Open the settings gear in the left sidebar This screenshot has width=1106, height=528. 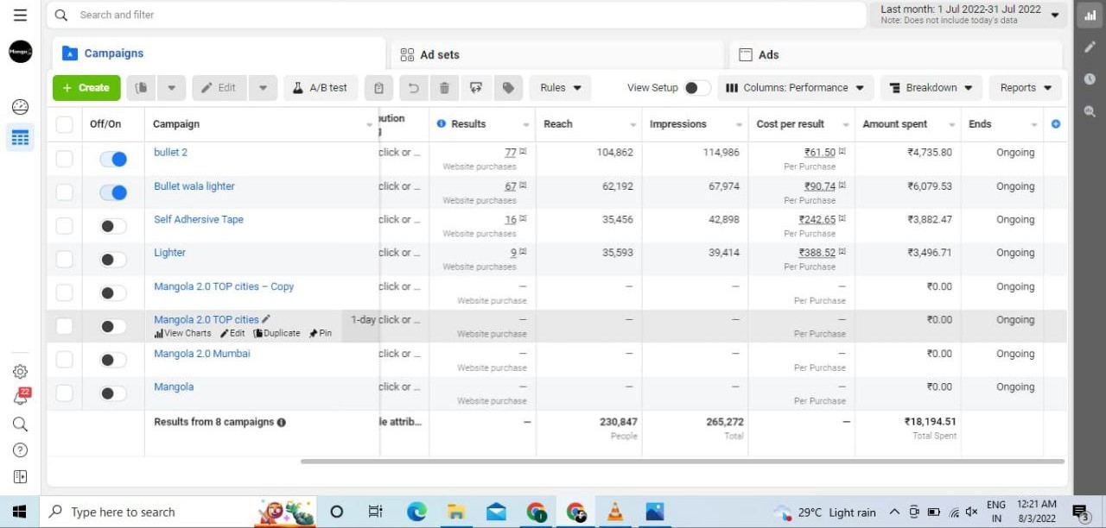[x=20, y=372]
